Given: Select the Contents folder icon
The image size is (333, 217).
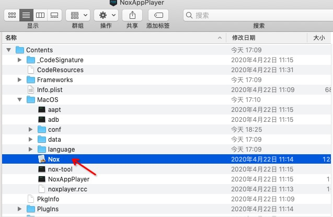Looking at the screenshot, I should pos(20,50).
